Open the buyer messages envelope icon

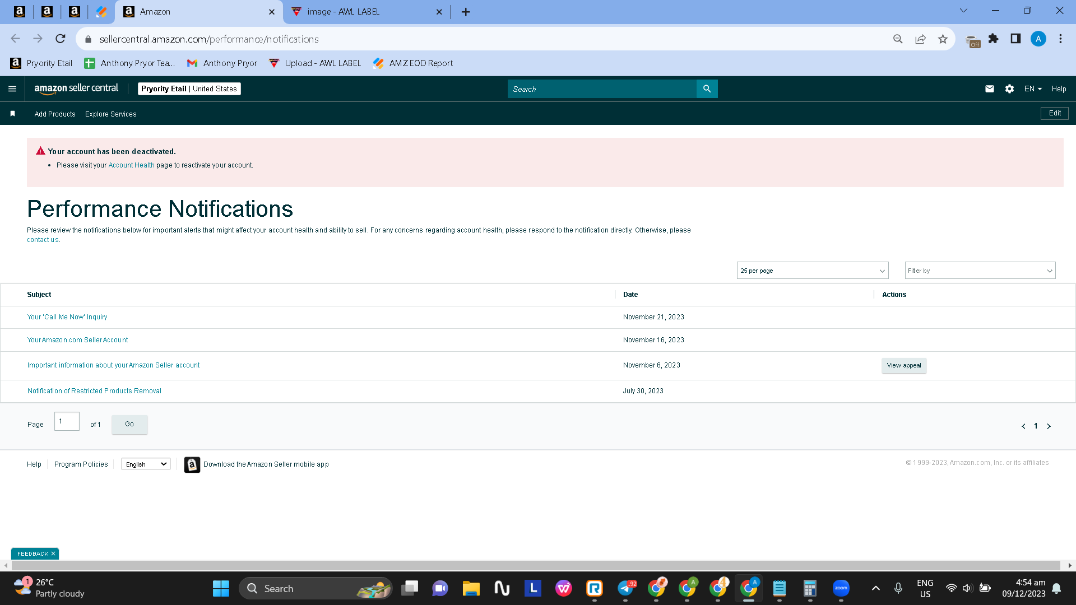click(x=990, y=89)
